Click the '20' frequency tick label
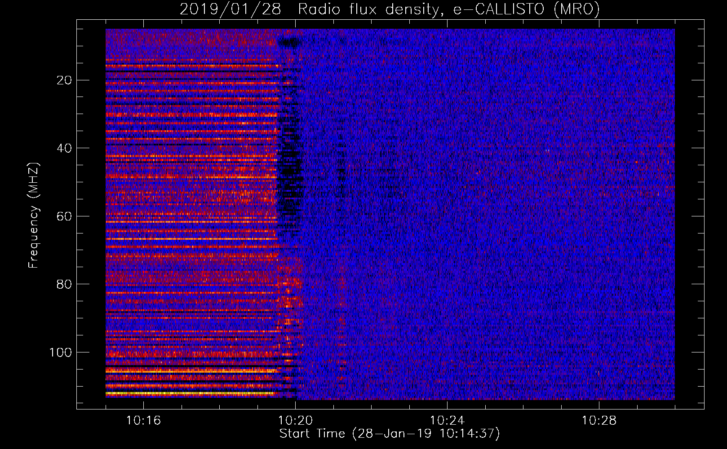This screenshot has width=727, height=449. (x=65, y=80)
